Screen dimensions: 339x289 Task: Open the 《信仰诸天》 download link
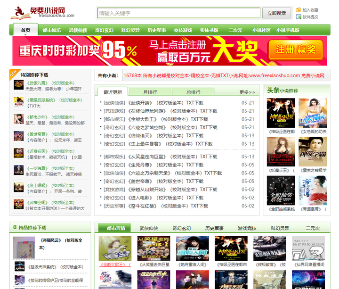[x=166, y=136]
